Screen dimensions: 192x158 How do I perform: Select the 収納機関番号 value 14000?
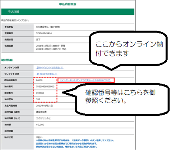coord(39,80)
